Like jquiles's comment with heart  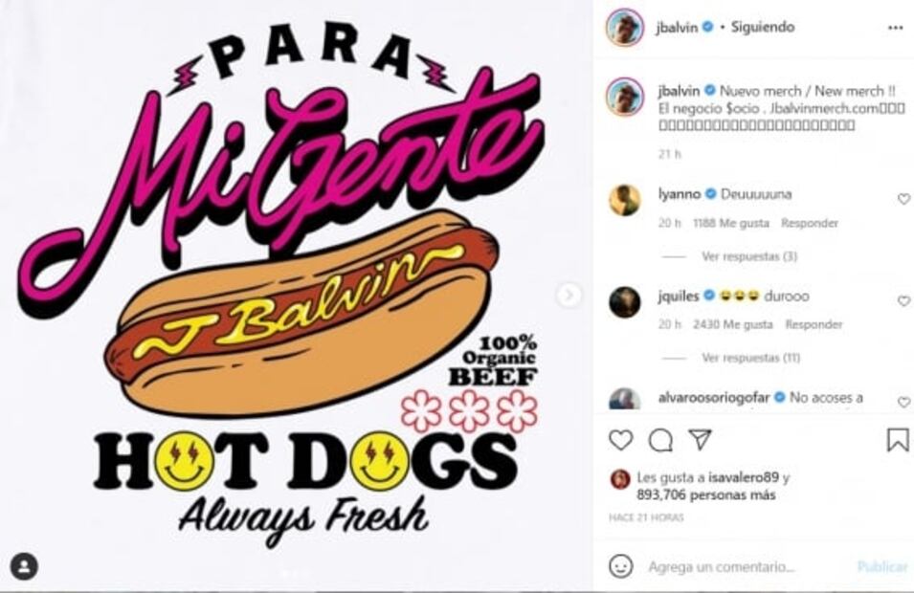[903, 300]
